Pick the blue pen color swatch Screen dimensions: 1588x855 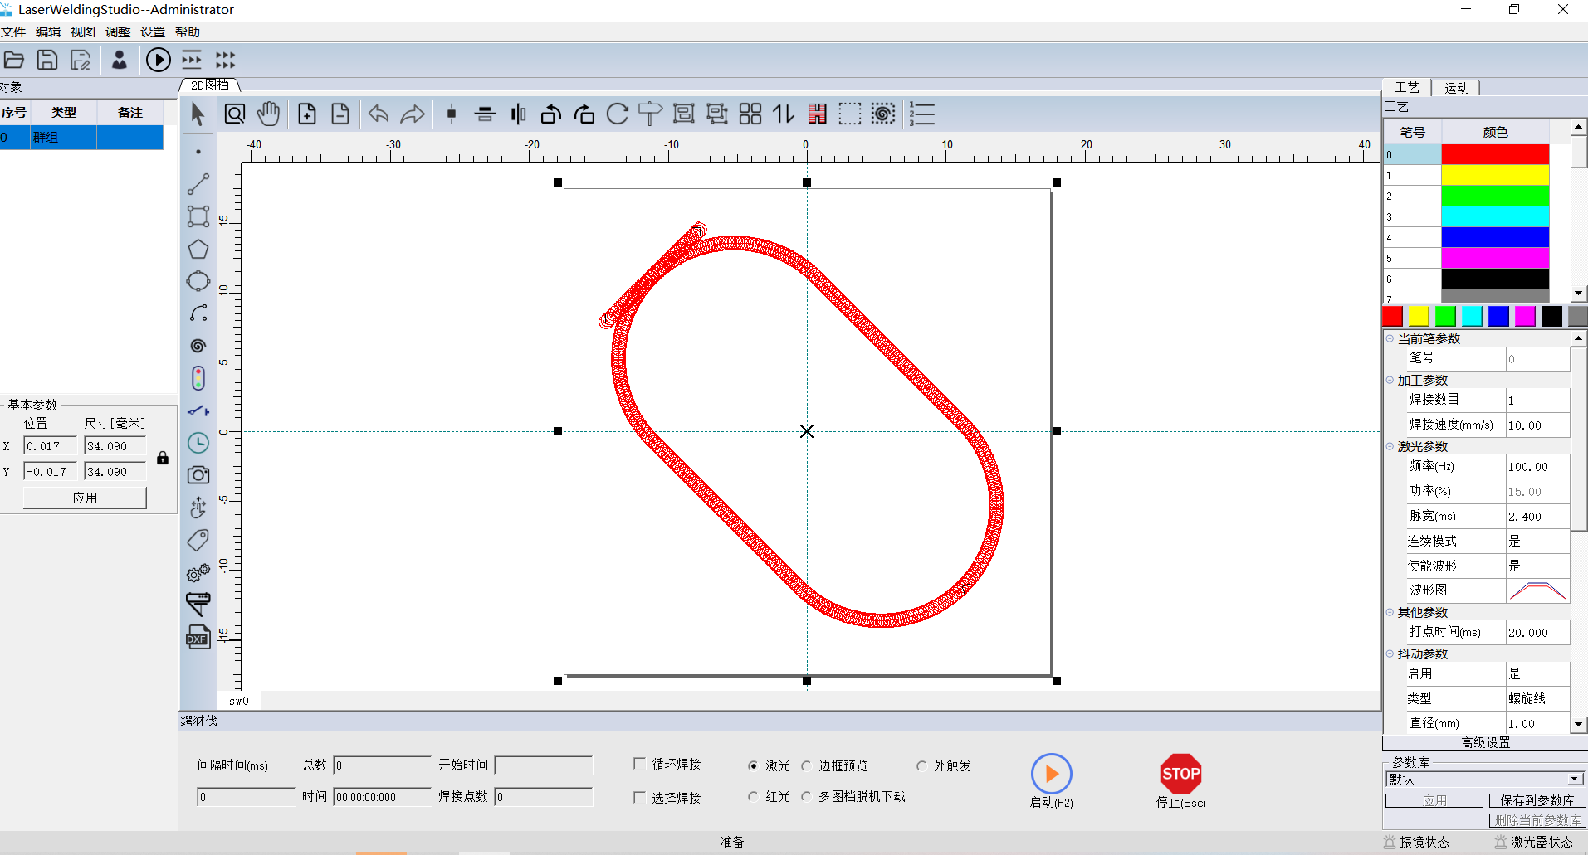click(1498, 316)
